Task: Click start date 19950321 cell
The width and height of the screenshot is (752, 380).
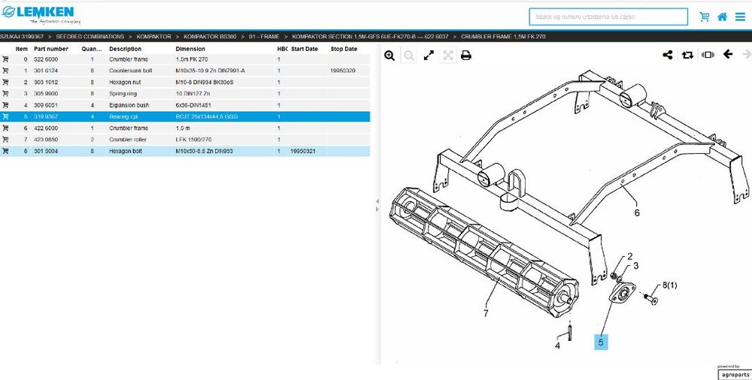Action: point(303,152)
